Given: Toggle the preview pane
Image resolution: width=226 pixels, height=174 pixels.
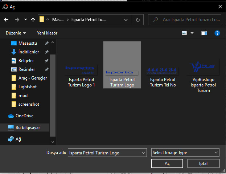Looking at the screenshot, I should point(204,33).
